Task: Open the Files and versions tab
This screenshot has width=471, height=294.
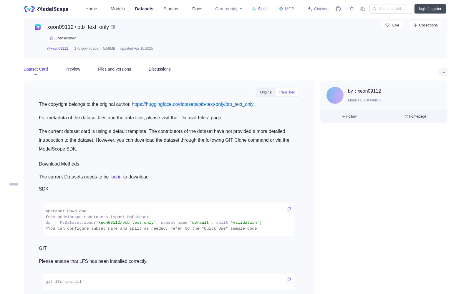Action: [115, 69]
